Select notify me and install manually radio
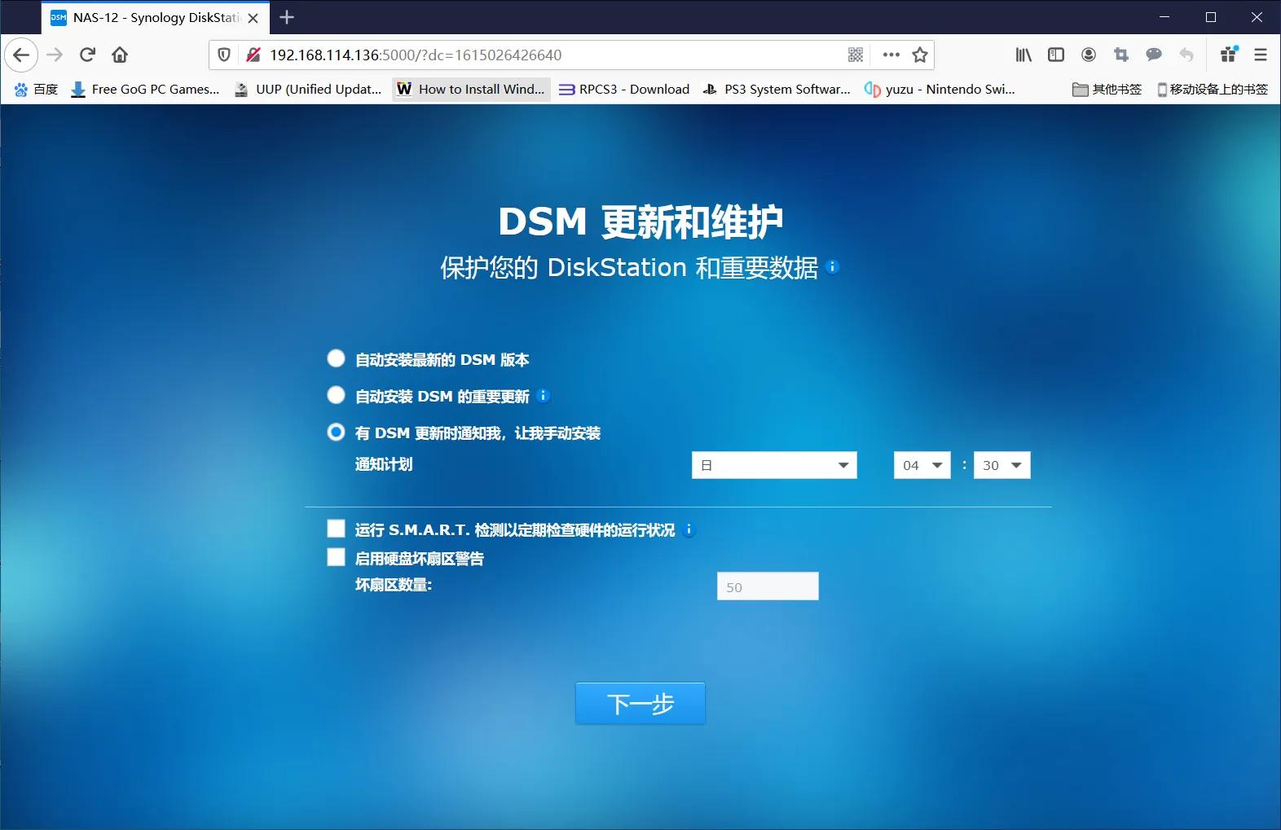 [x=336, y=432]
